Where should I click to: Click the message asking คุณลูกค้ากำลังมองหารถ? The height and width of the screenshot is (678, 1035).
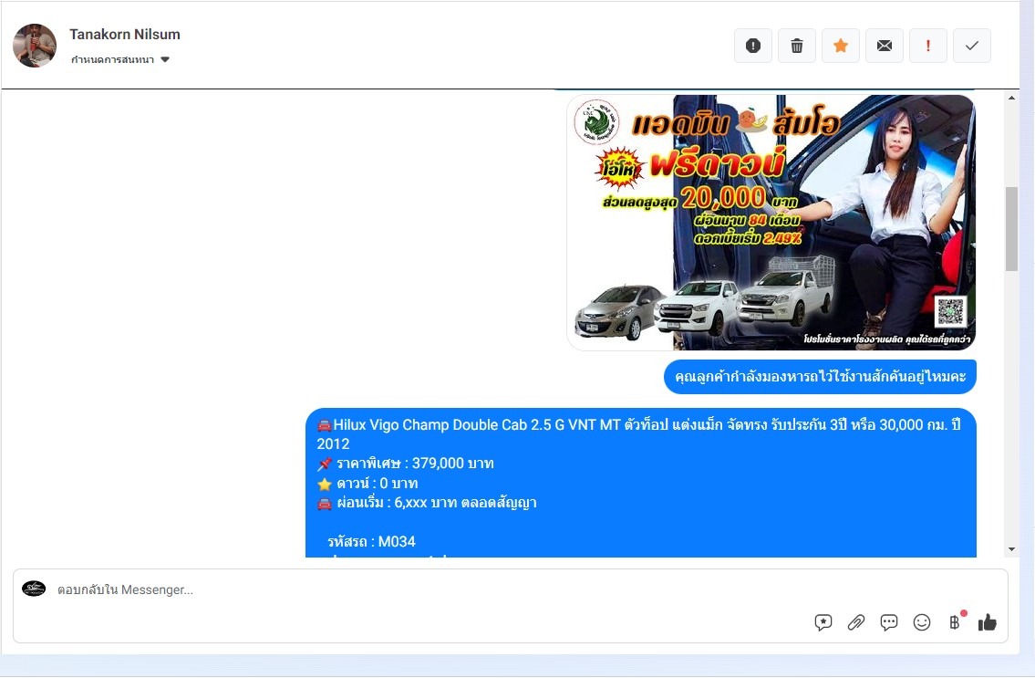click(x=820, y=377)
